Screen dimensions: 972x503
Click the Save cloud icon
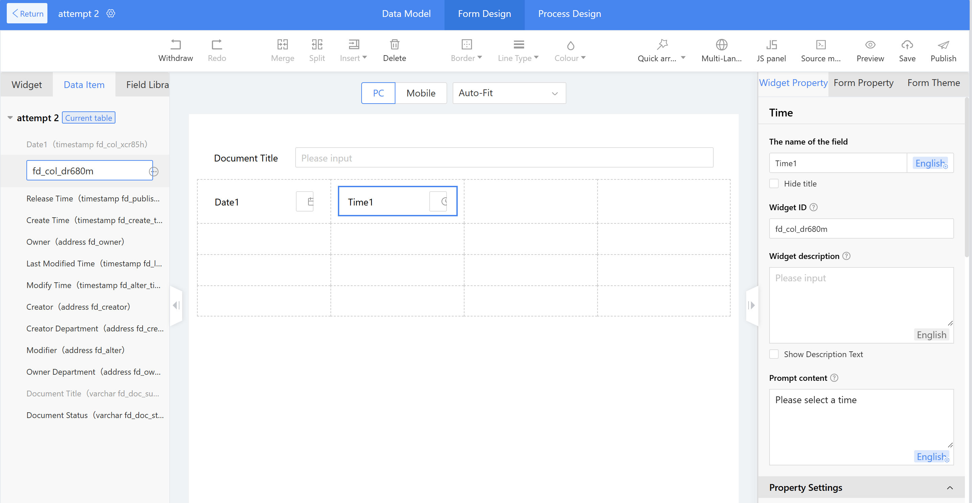(907, 45)
